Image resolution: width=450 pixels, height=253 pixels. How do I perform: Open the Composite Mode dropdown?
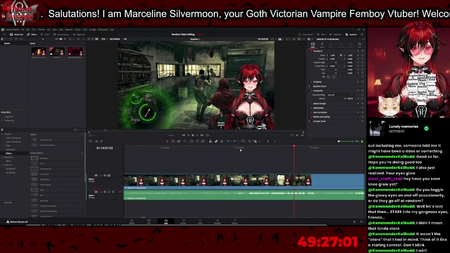340,95
